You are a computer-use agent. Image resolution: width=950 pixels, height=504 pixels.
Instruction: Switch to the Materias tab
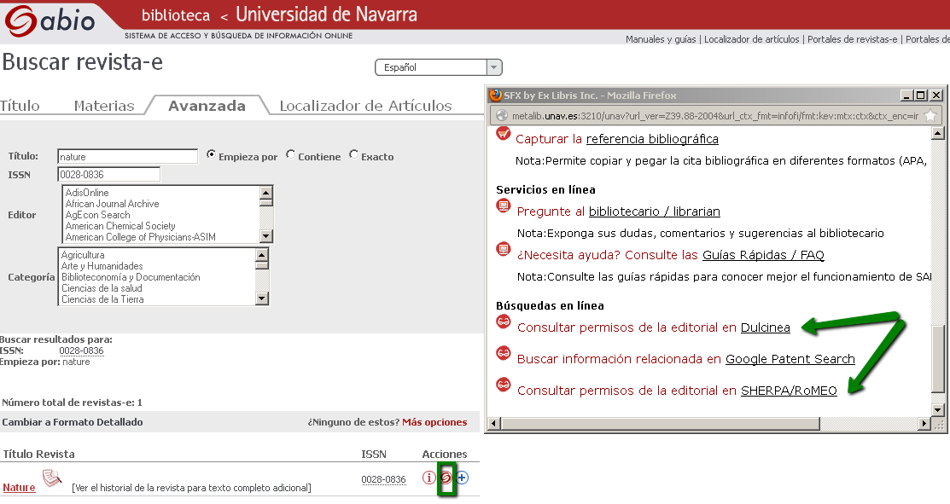(104, 106)
